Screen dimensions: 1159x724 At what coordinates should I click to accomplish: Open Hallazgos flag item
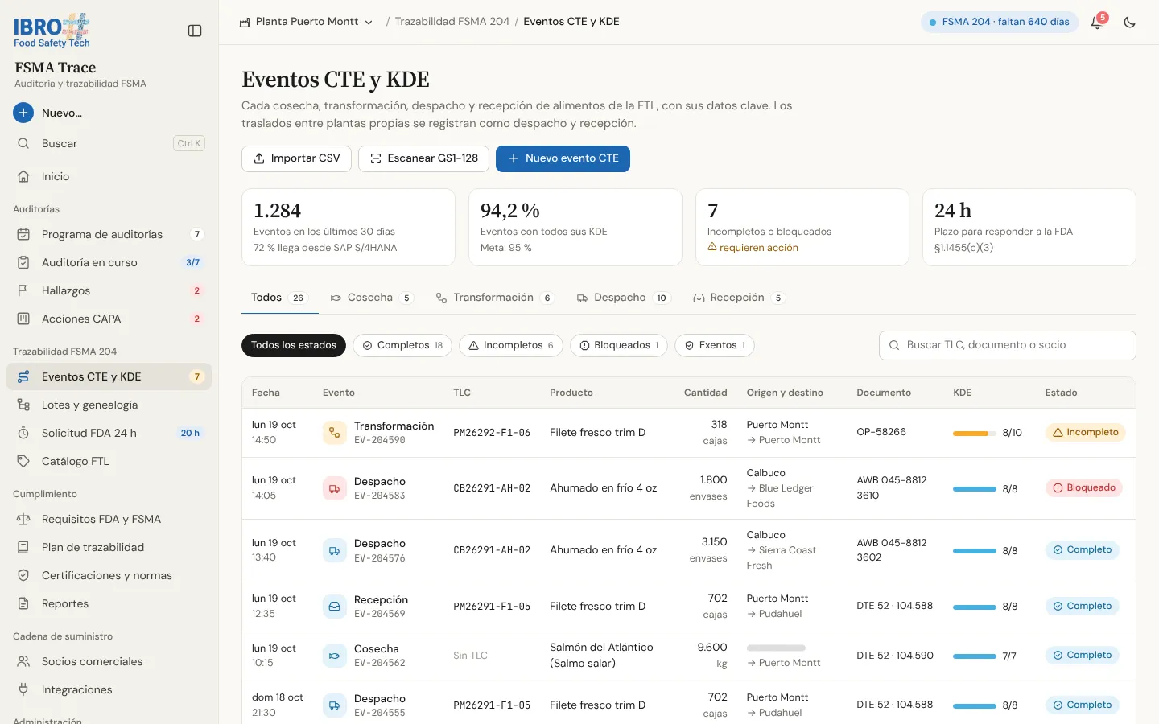[x=109, y=290]
